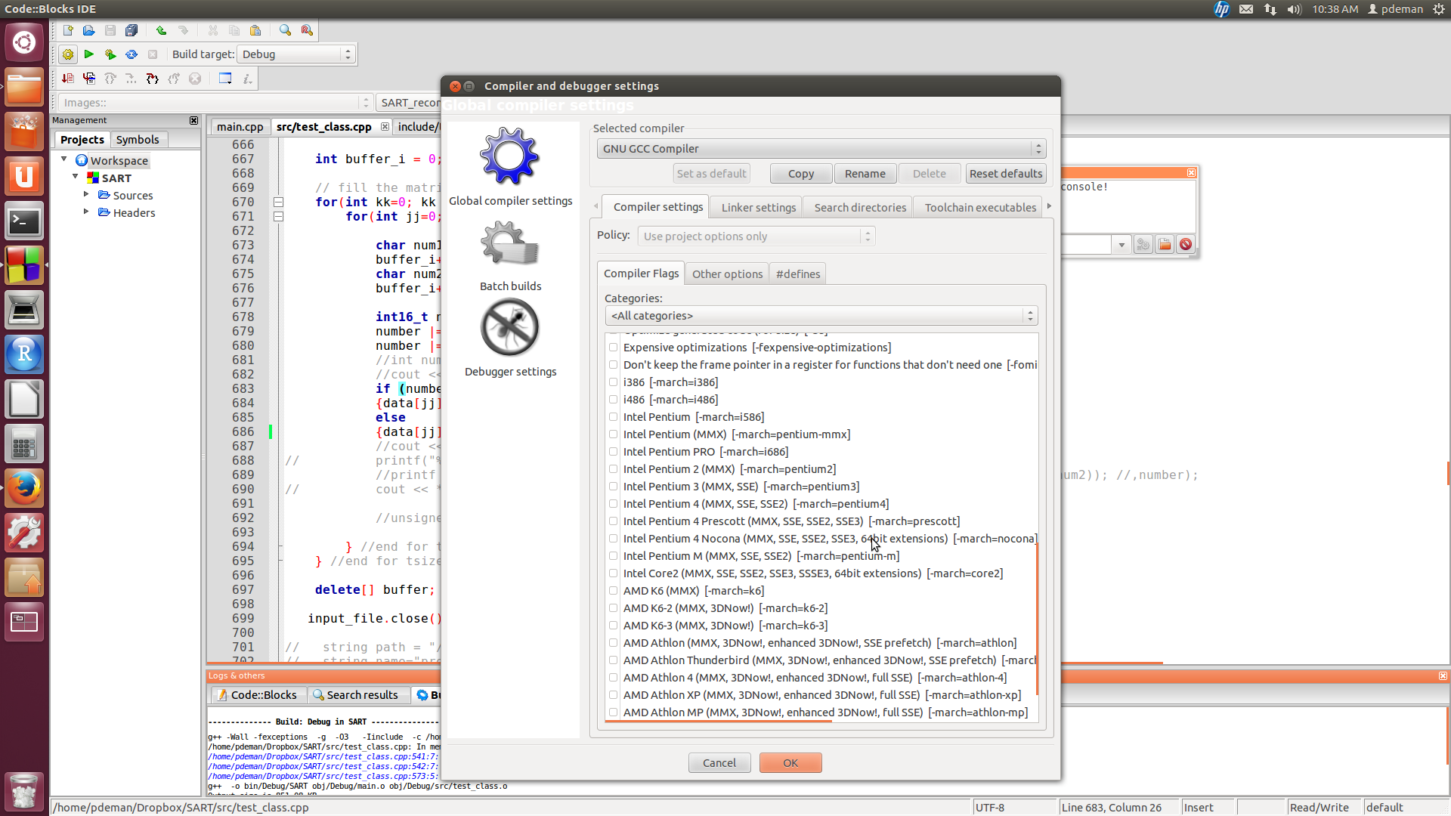1451x816 pixels.
Task: Confirm with the OK button
Action: (790, 763)
